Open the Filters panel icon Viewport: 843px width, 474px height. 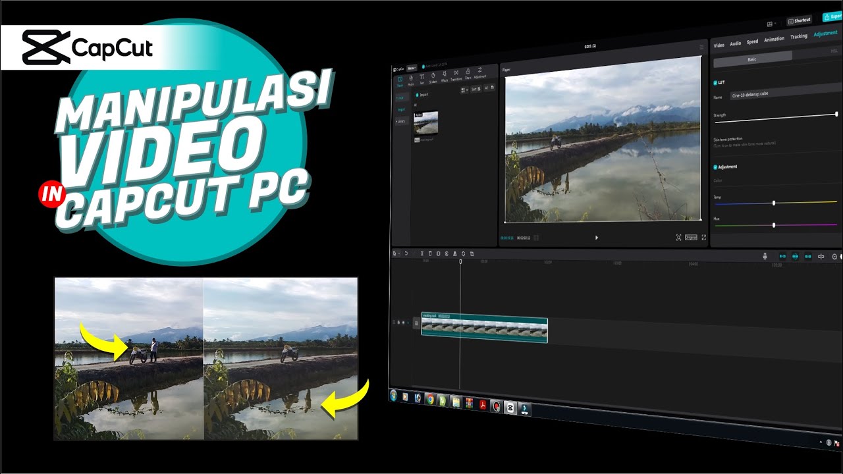(x=468, y=71)
